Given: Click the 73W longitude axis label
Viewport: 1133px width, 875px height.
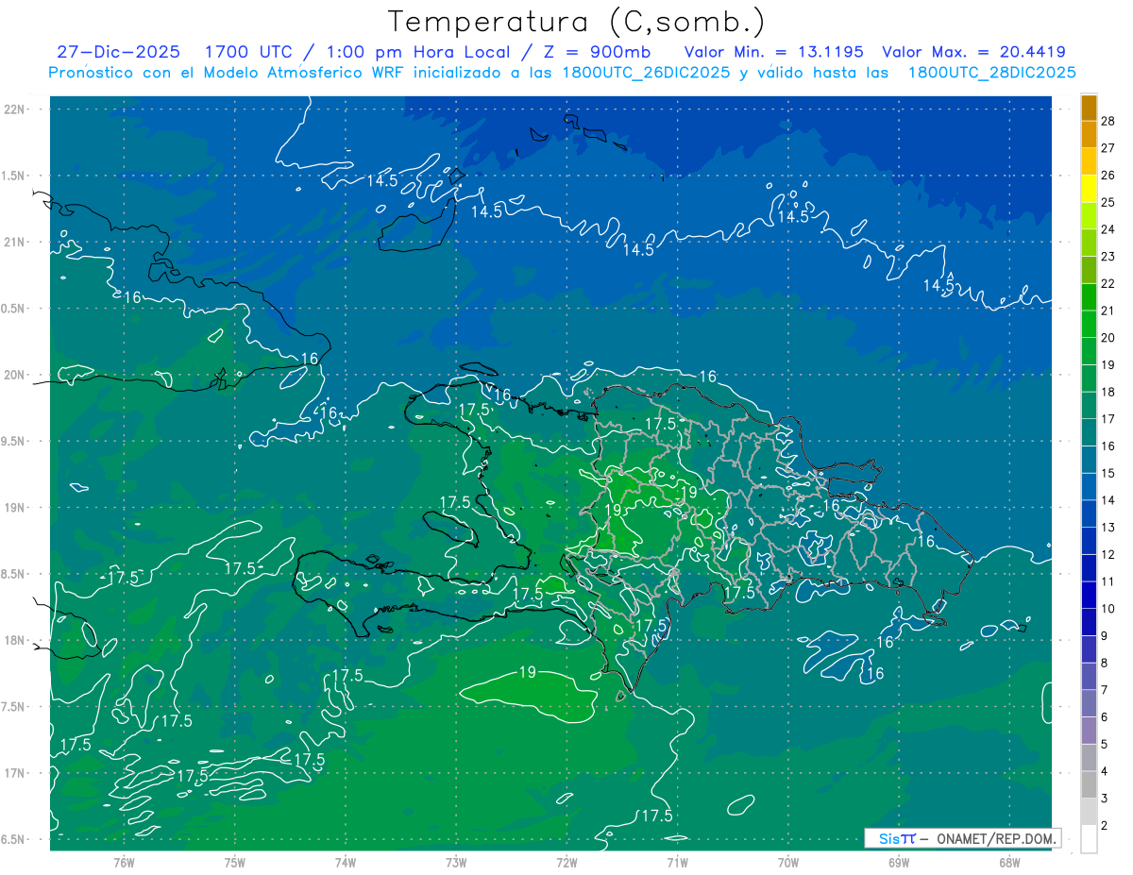Looking at the screenshot, I should 456,863.
